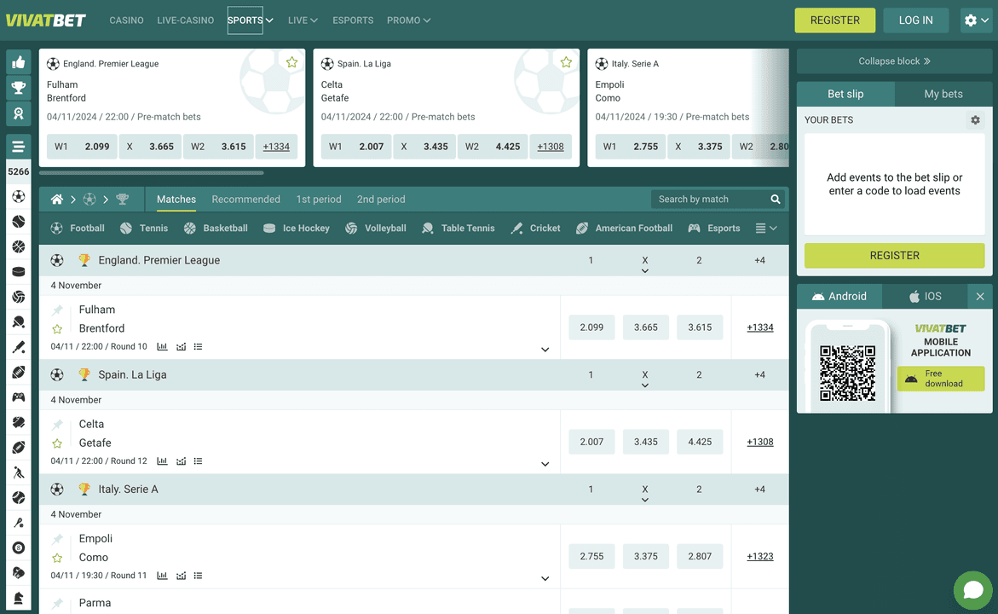This screenshot has width=998, height=614.
Task: Open bet slip settings gear icon
Action: [x=974, y=120]
